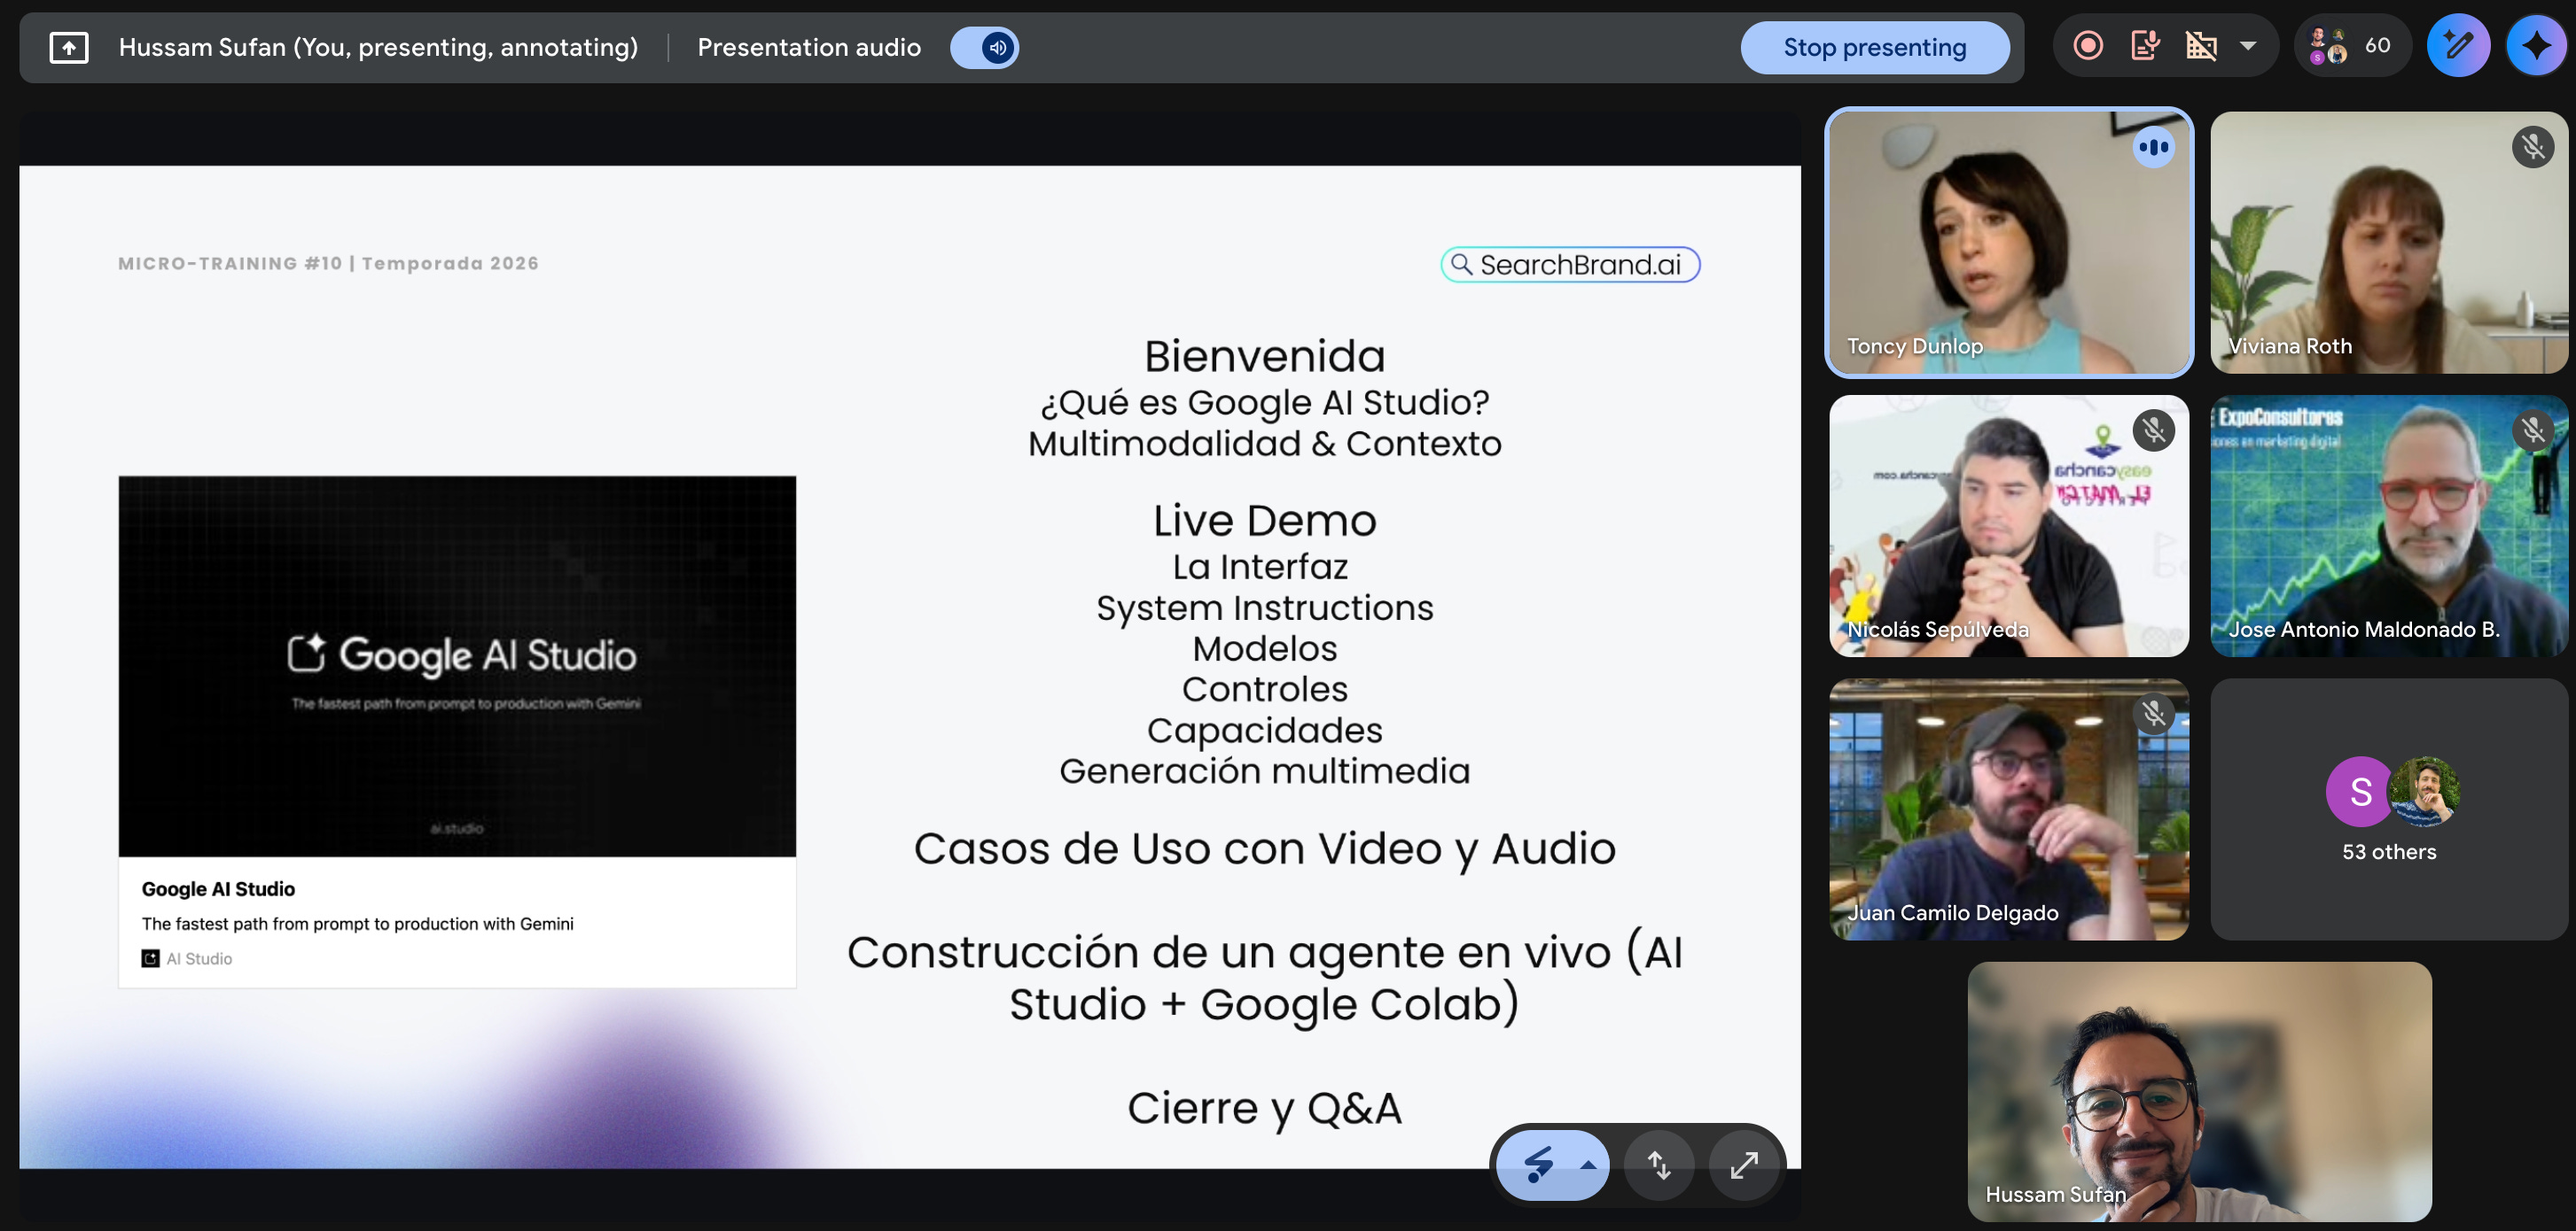Image resolution: width=2576 pixels, height=1231 pixels.
Task: Open the transcript notes icon with microphone
Action: pyautogui.click(x=2145, y=46)
